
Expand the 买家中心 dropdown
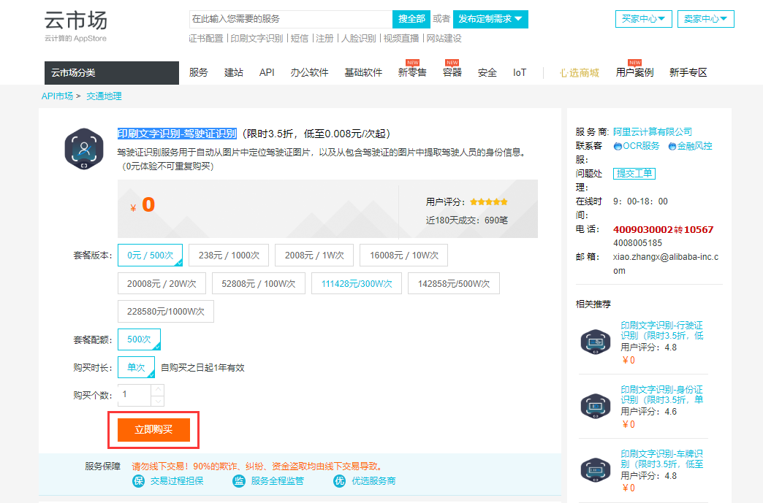(x=643, y=19)
